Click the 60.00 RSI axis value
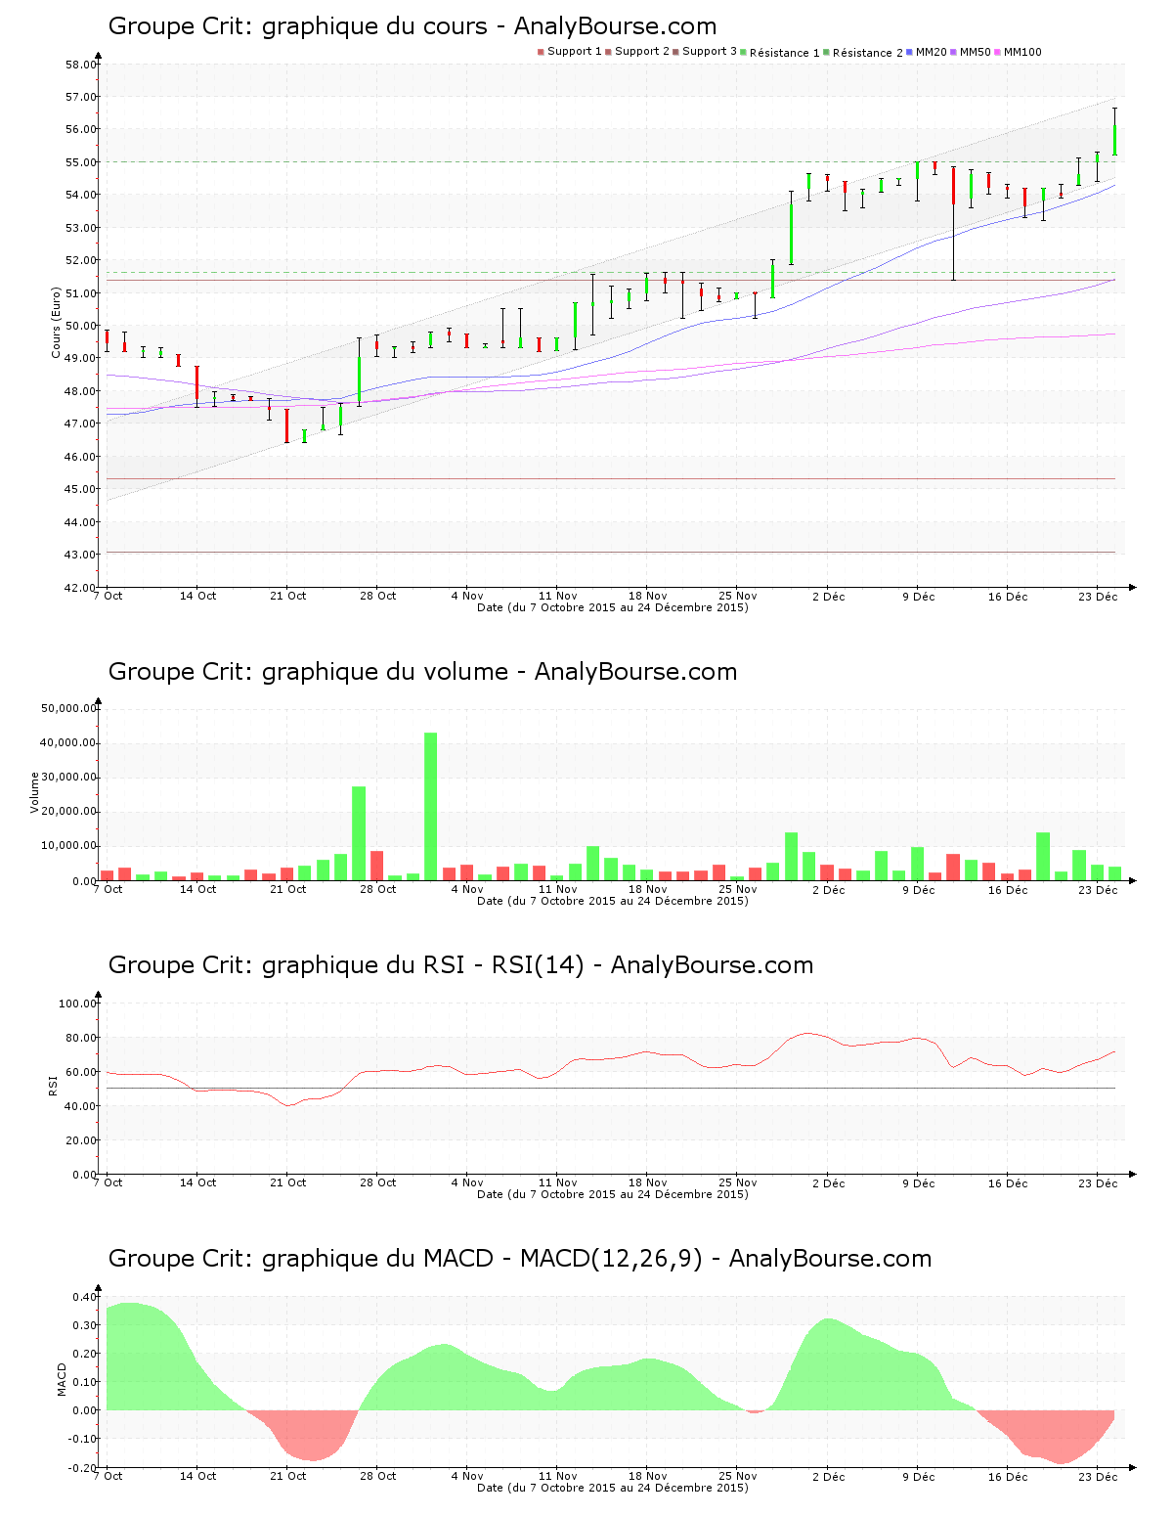The width and height of the screenshot is (1173, 1516). pyautogui.click(x=81, y=1072)
